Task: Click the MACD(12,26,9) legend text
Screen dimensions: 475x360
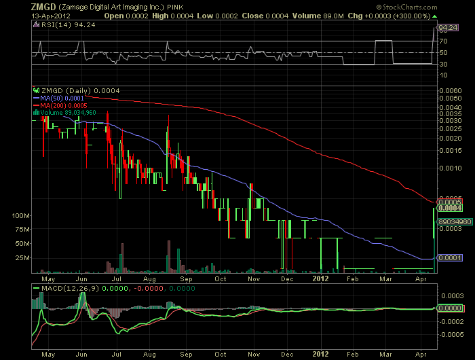Action: 70,288
